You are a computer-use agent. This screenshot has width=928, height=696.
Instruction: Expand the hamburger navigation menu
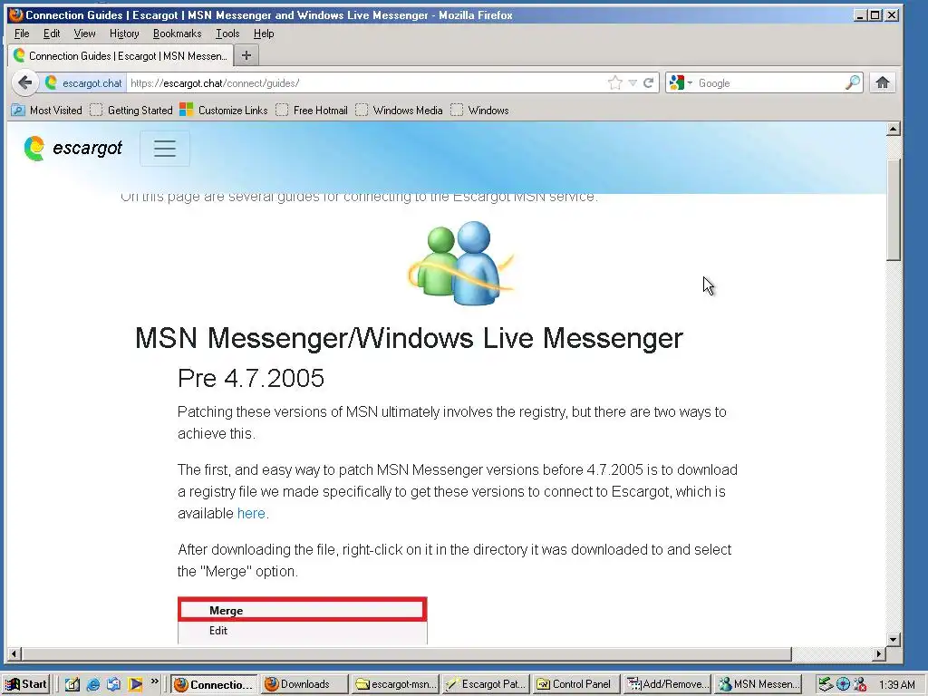coord(165,148)
